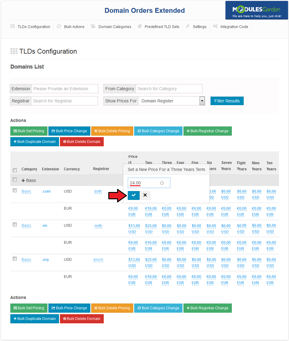The width and height of the screenshot is (289, 341).
Task: Check the Basic category group checkbox
Action: (x=15, y=179)
